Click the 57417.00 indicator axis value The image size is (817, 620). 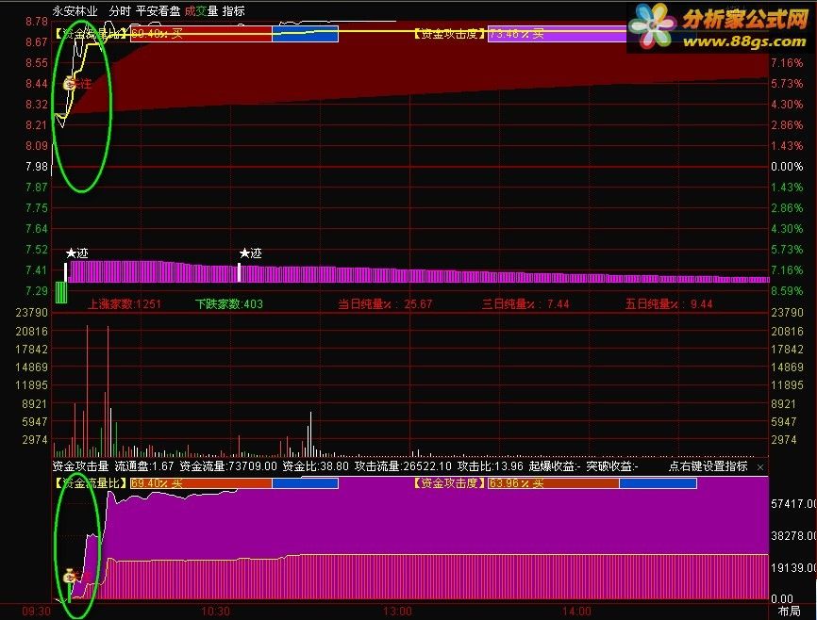(793, 503)
